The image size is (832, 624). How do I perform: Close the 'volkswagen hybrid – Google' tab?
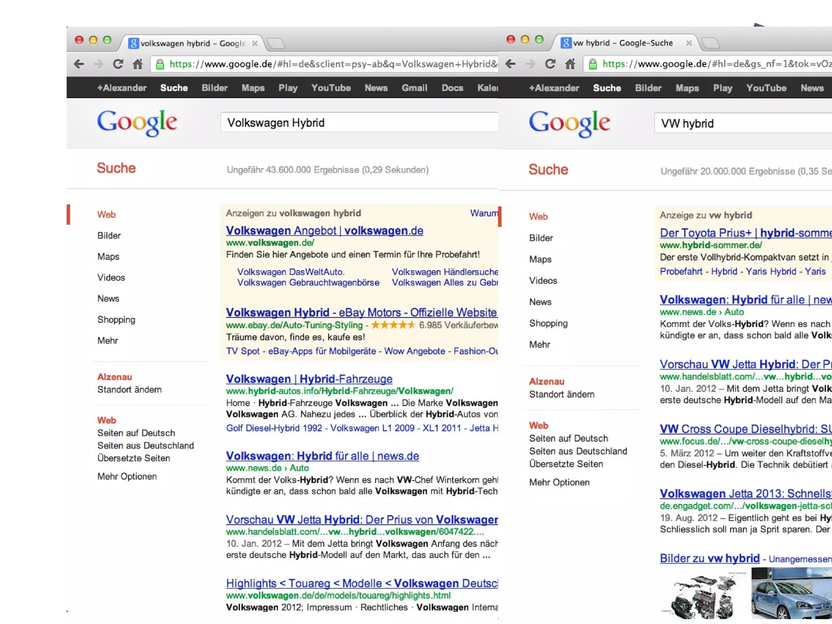pos(255,43)
